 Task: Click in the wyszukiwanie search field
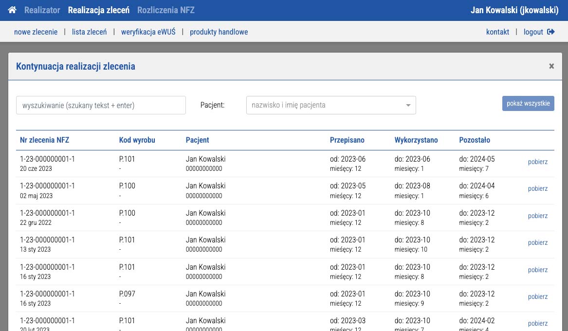point(101,105)
